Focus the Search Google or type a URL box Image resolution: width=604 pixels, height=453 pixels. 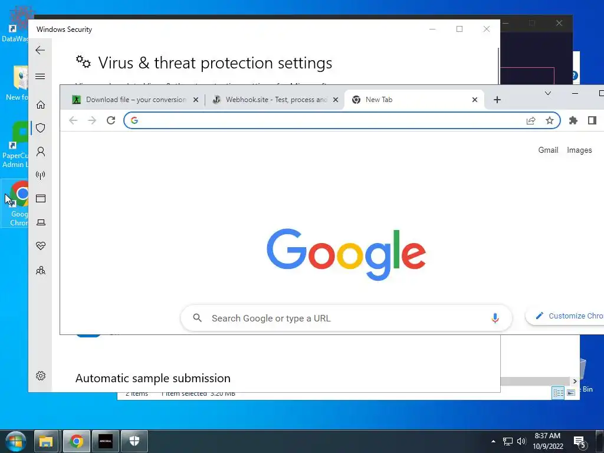point(346,318)
